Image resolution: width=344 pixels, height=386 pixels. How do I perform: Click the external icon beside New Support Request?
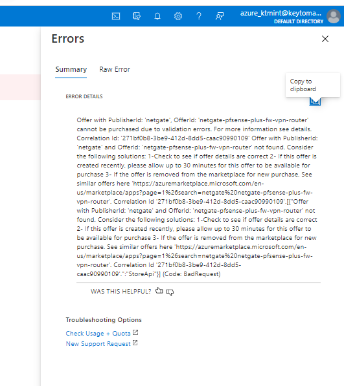pyautogui.click(x=135, y=343)
